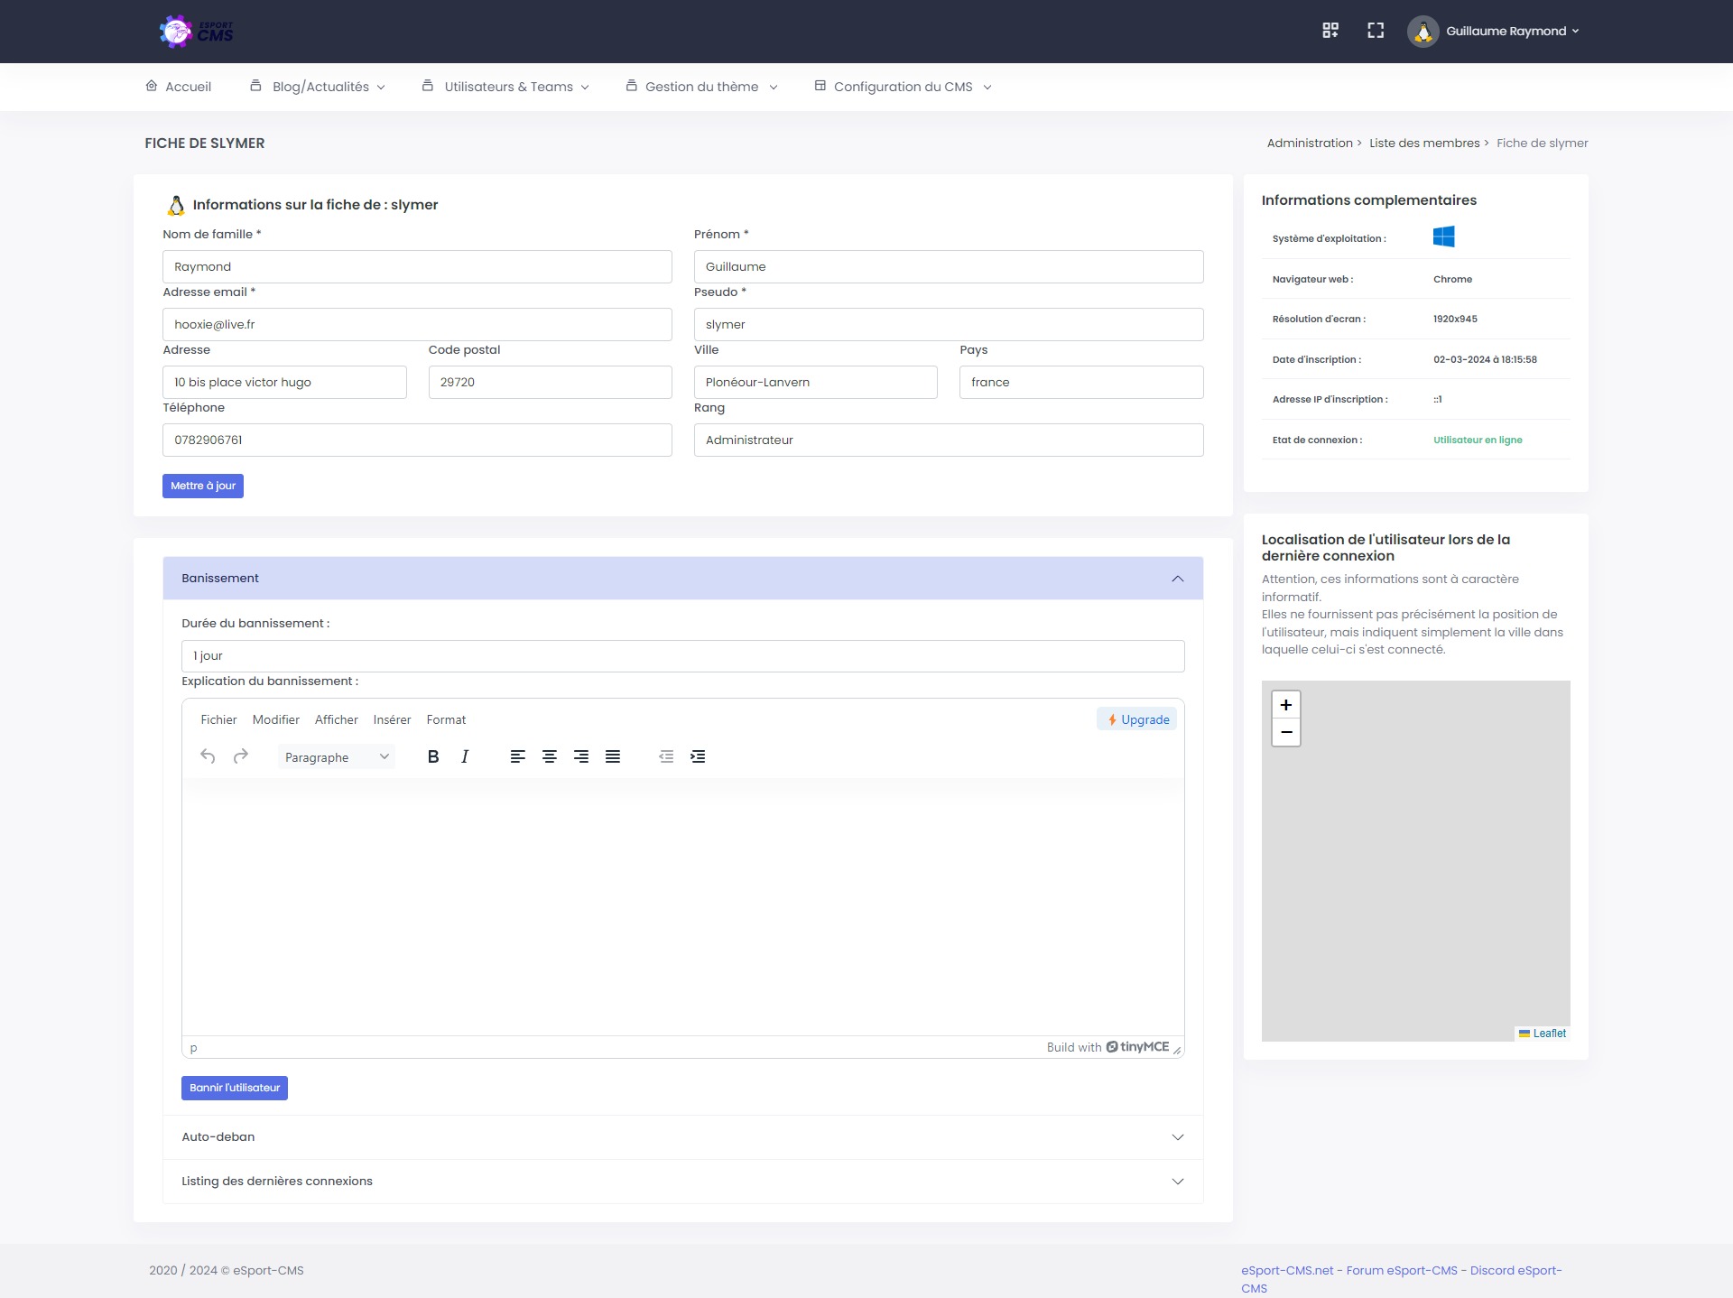Open the Blog/Actualités menu
1733x1298 pixels.
coord(318,87)
